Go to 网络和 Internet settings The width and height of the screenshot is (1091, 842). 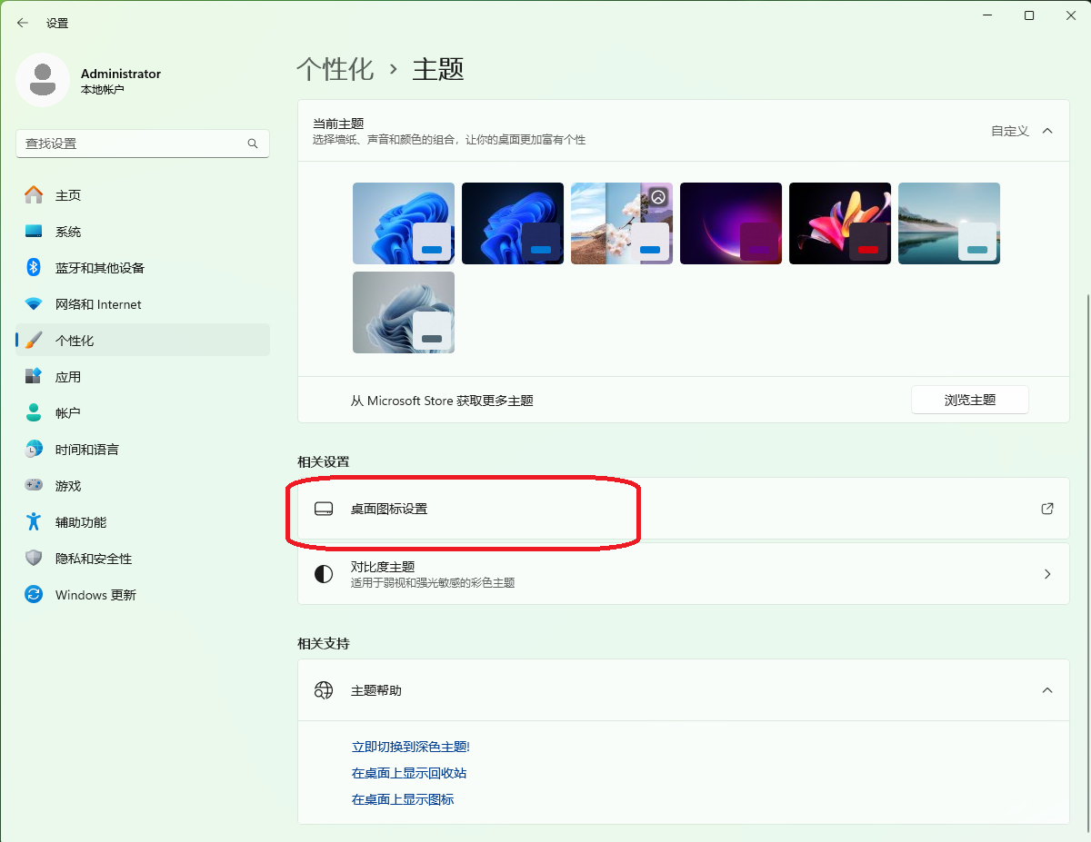point(143,304)
